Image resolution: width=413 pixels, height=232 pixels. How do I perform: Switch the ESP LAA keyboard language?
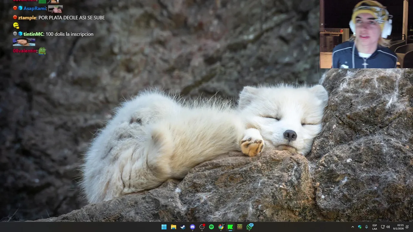pos(375,227)
